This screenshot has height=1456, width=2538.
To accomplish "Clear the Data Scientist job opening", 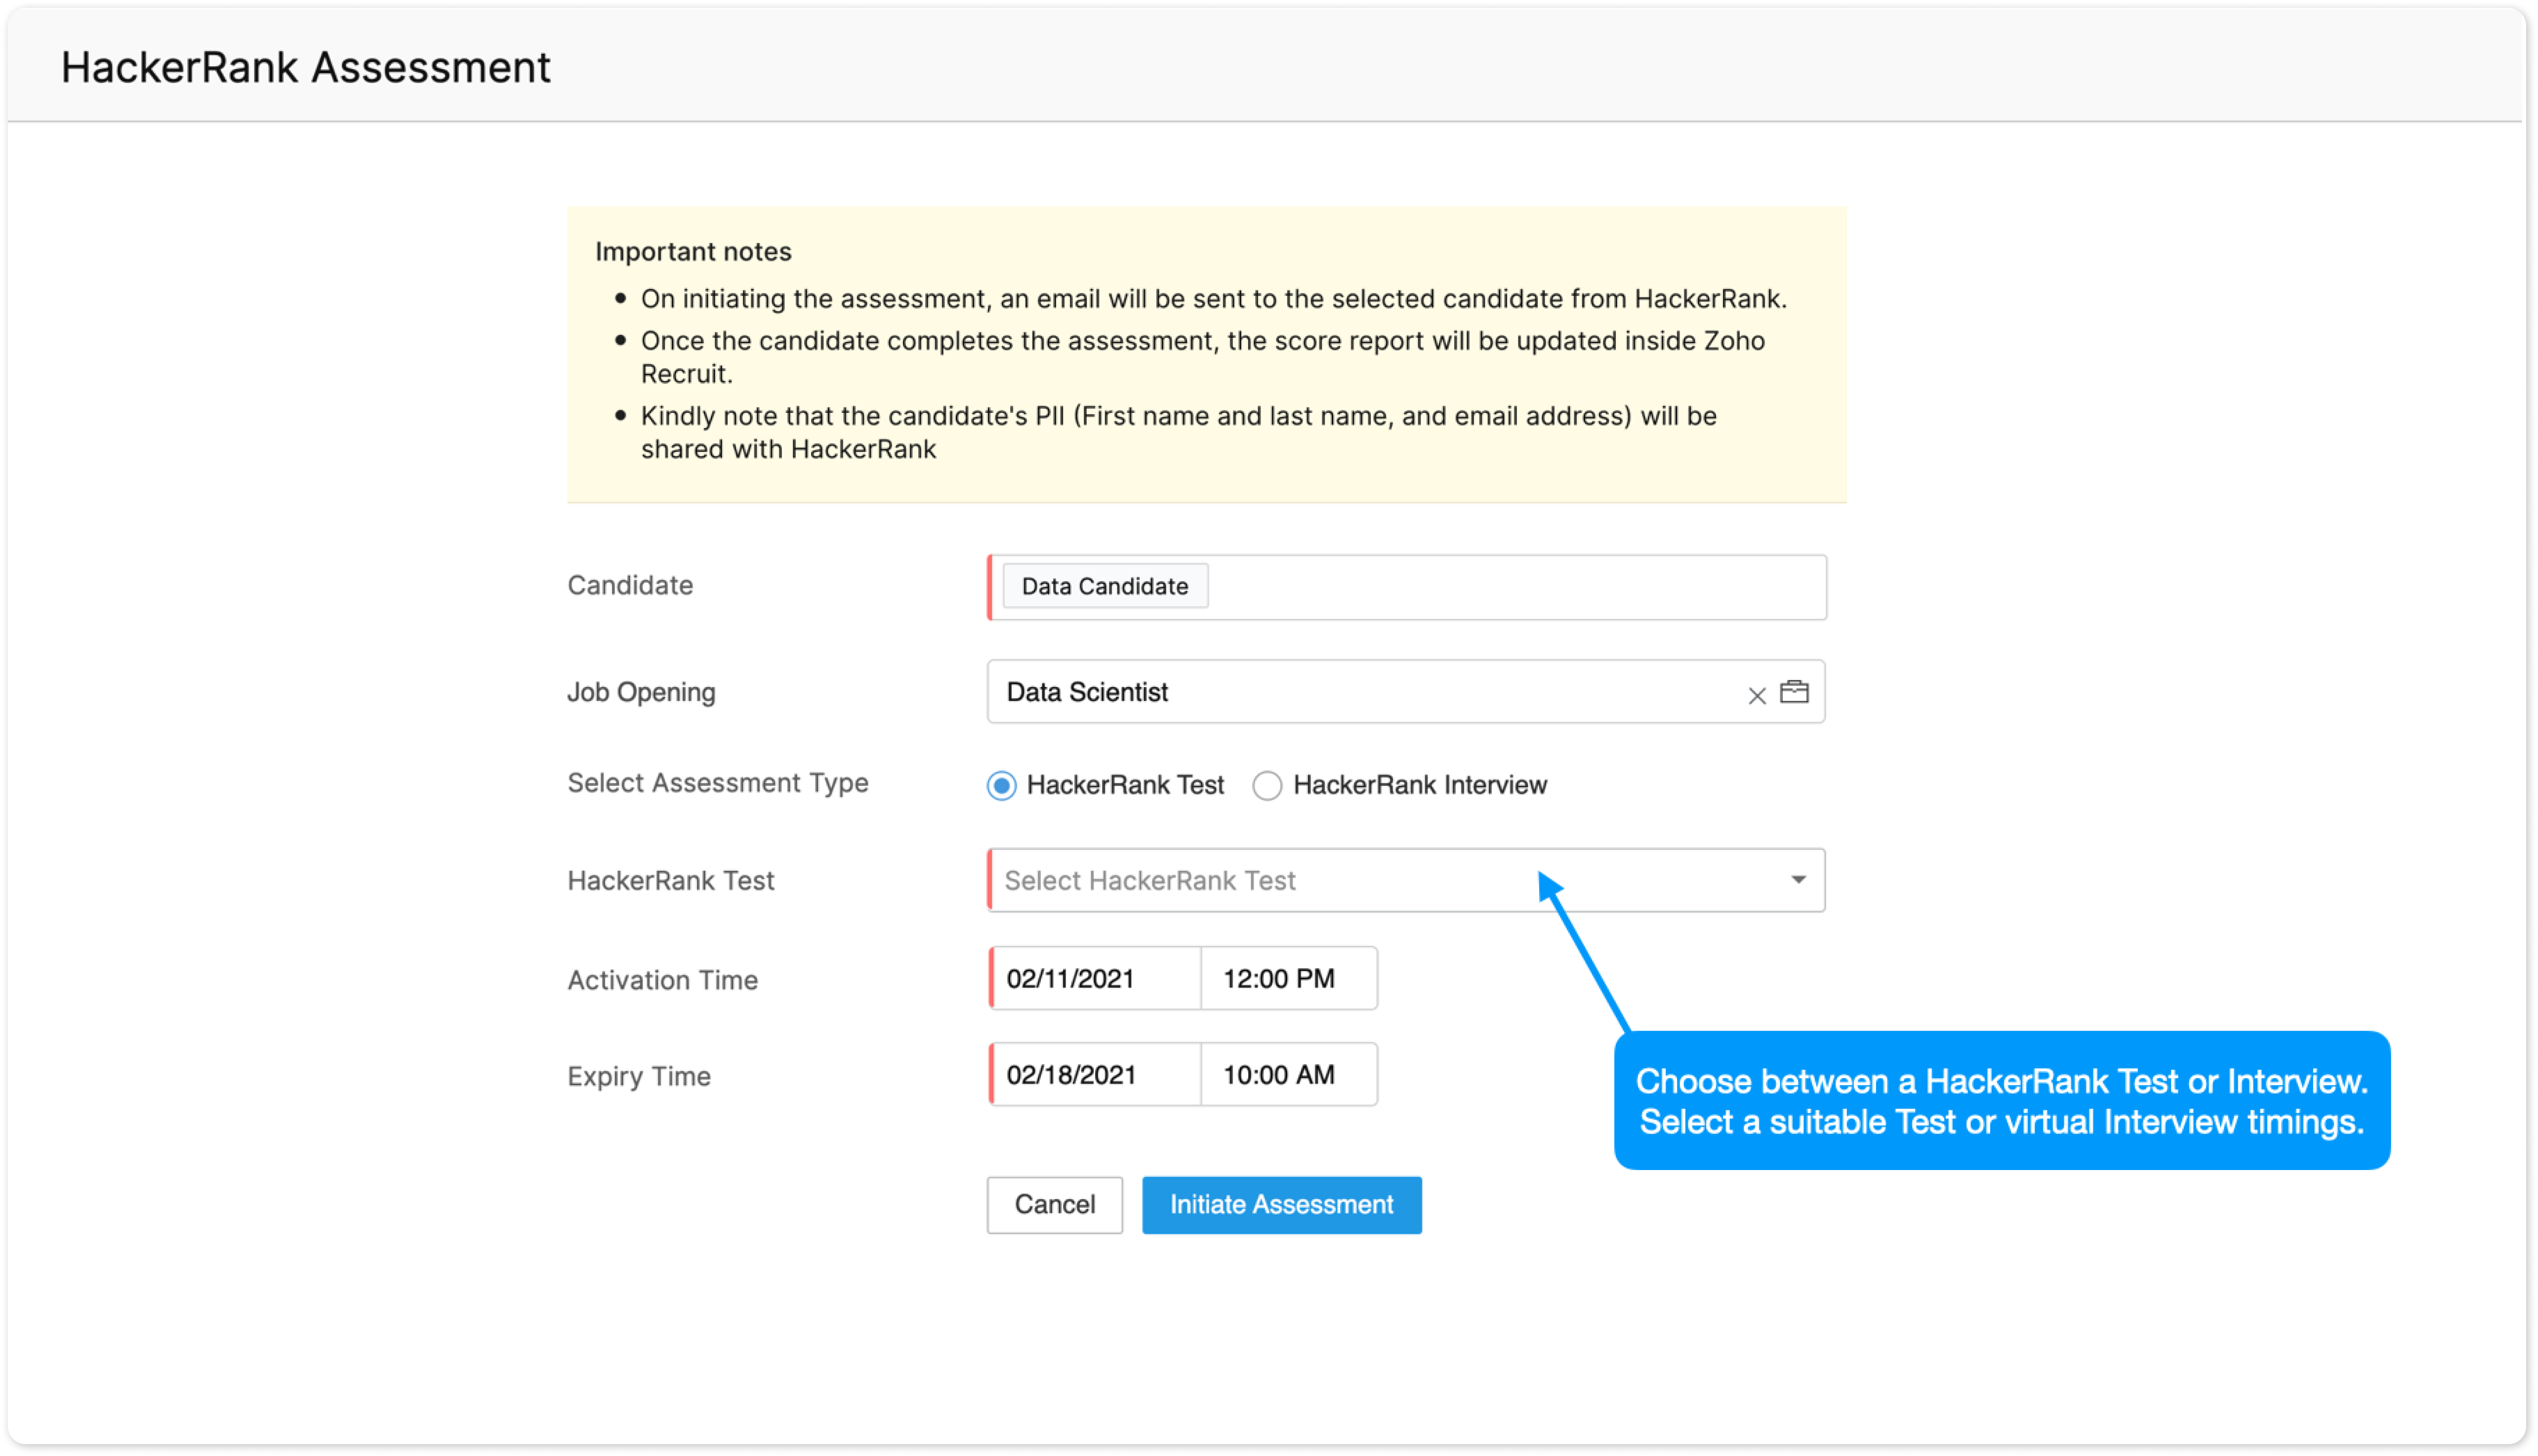I will click(1756, 695).
